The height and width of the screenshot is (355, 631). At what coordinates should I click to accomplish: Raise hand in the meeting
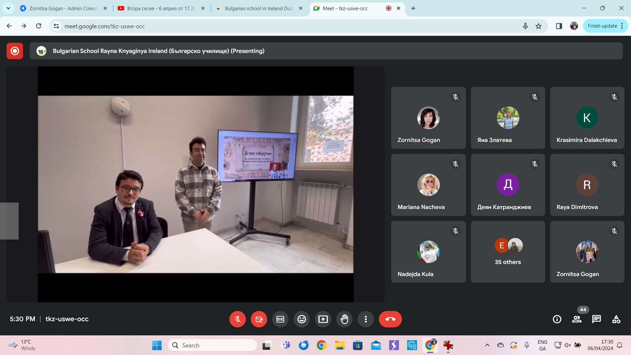tap(344, 319)
